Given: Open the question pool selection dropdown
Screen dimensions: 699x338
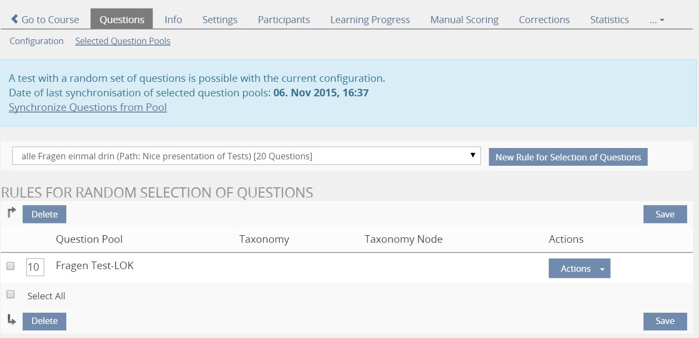Looking at the screenshot, I should pyautogui.click(x=246, y=156).
